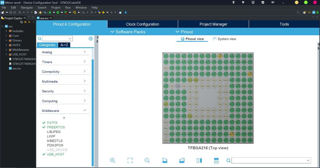Viewport: 320px width, 168px height.
Task: Switch to the System view toggle
Action: pos(224,39)
